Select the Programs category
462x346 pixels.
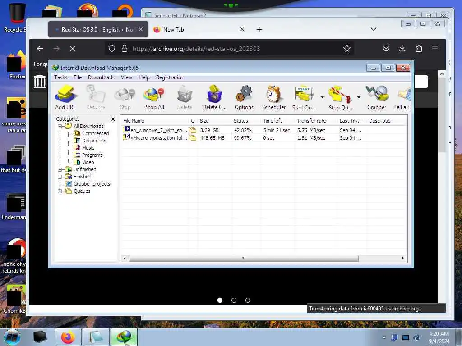coord(88,155)
